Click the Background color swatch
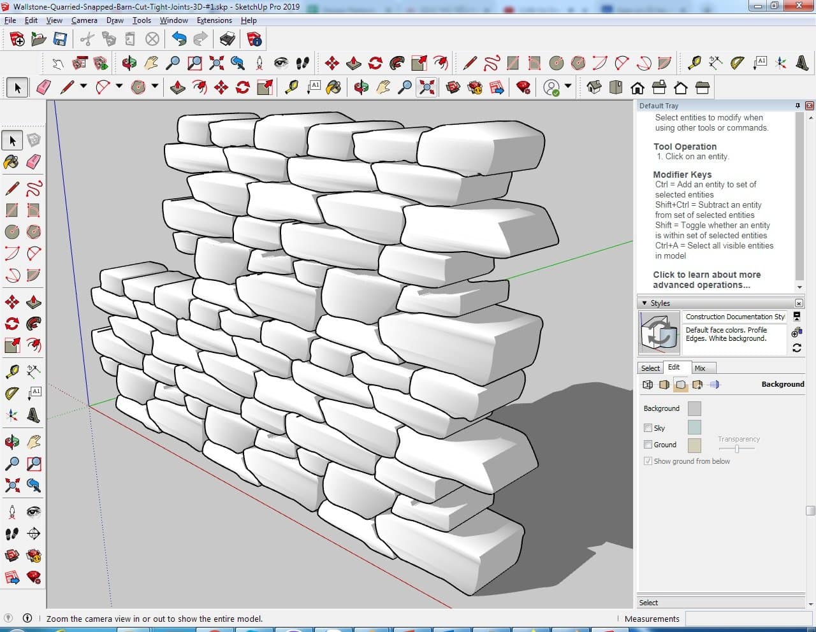 [694, 408]
